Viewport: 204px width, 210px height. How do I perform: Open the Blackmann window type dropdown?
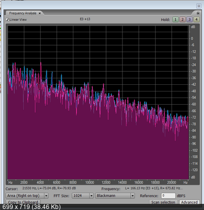pos(133,196)
